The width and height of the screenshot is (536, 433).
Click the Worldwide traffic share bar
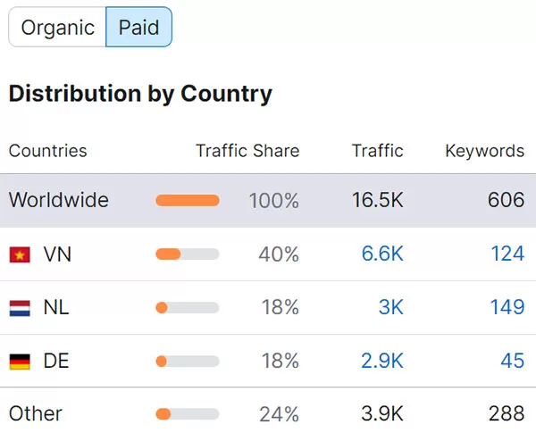pos(188,200)
